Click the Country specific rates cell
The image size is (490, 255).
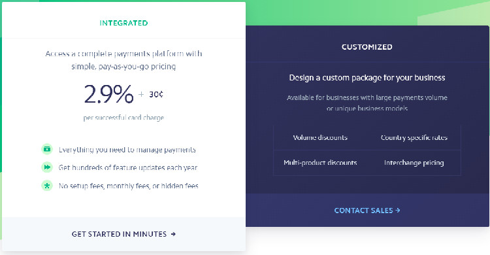click(414, 138)
